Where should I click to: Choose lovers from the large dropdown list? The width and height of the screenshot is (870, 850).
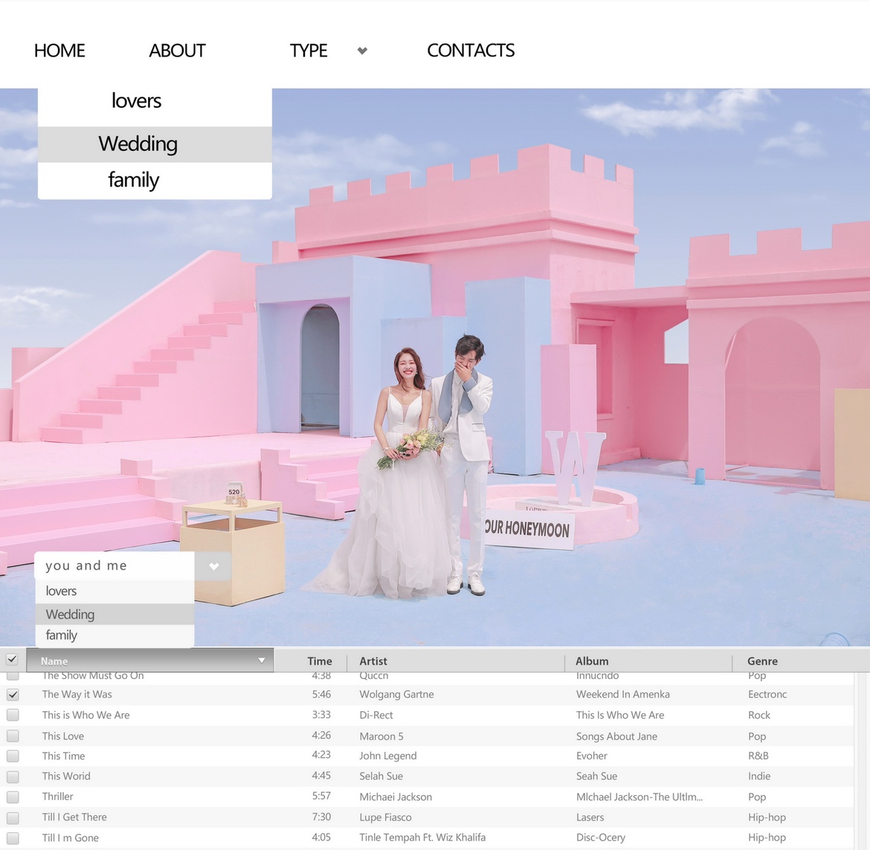coord(137,101)
